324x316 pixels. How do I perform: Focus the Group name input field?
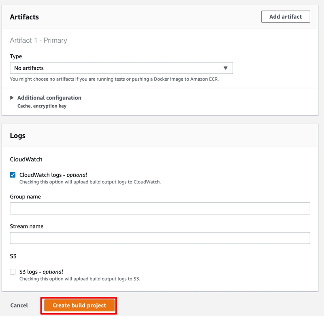(160, 209)
